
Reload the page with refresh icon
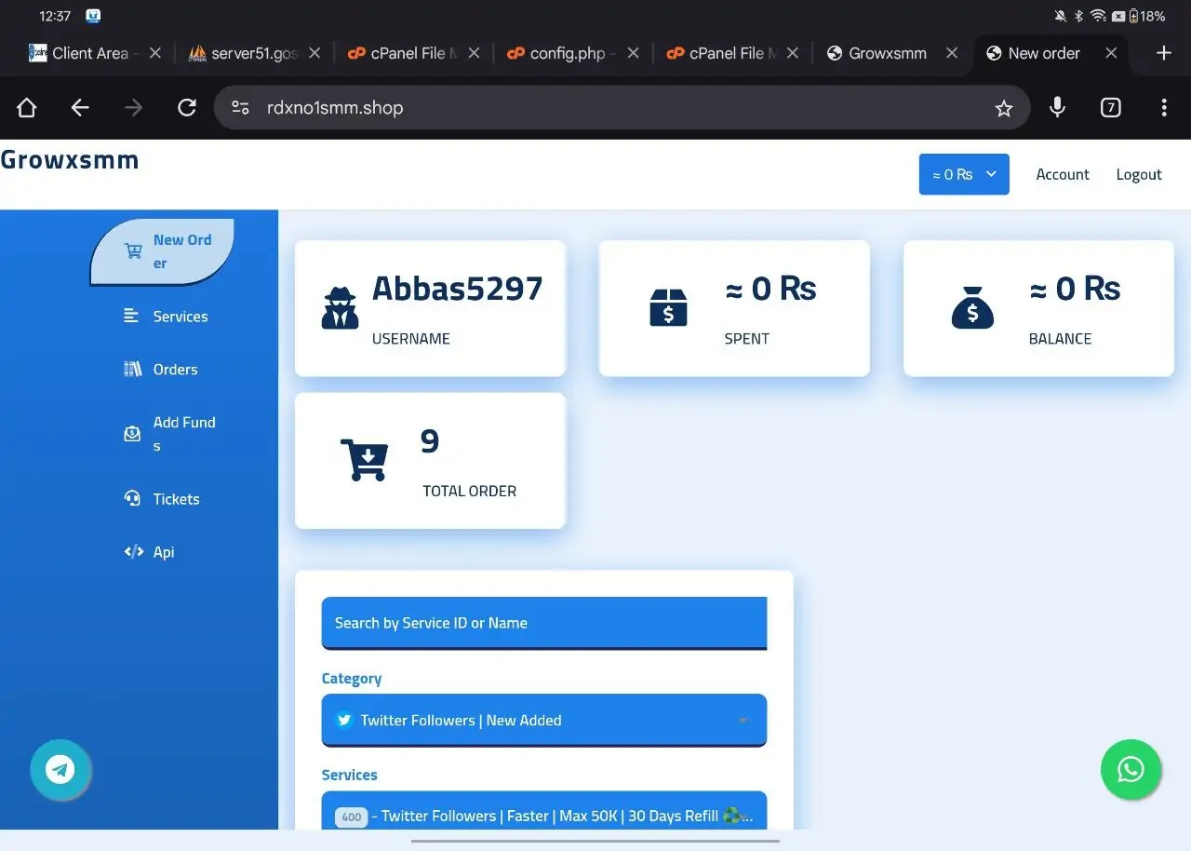coord(187,108)
